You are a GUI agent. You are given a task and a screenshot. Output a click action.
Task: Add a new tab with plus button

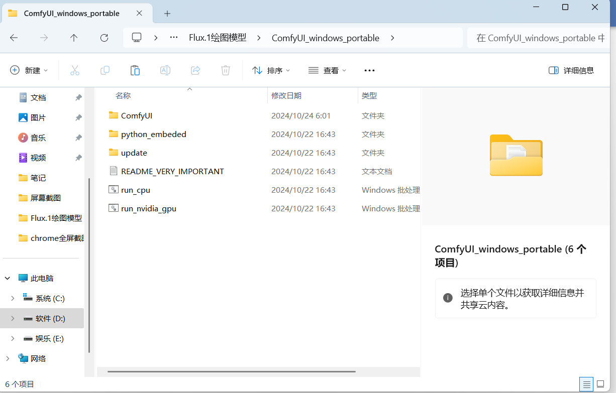167,14
